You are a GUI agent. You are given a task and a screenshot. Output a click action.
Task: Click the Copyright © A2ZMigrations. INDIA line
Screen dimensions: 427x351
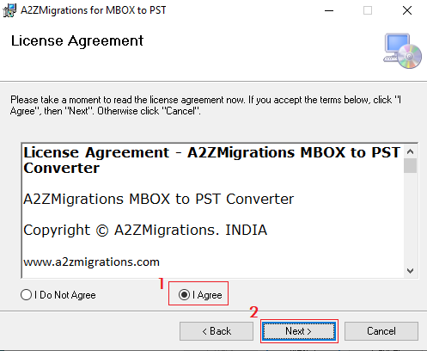[145, 231]
